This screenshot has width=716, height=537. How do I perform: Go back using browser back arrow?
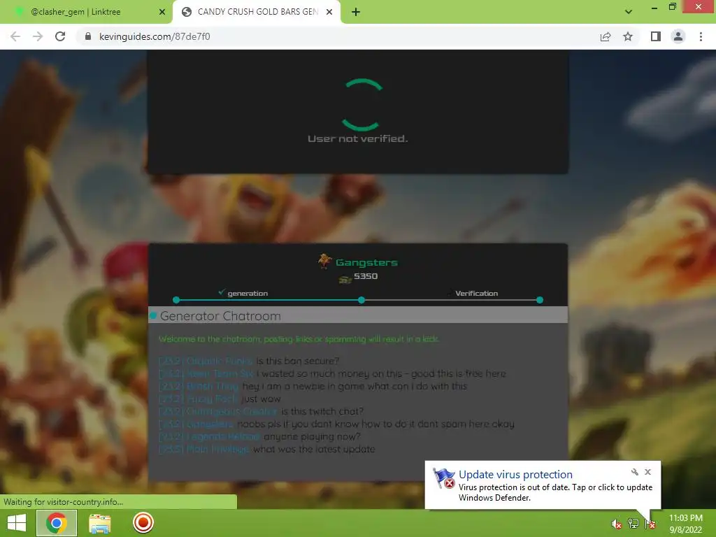click(x=15, y=36)
